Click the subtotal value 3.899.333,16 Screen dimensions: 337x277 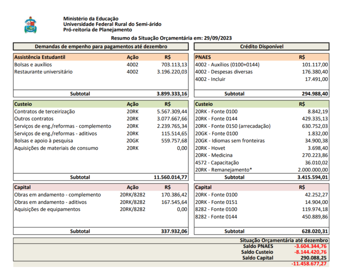tap(172, 94)
